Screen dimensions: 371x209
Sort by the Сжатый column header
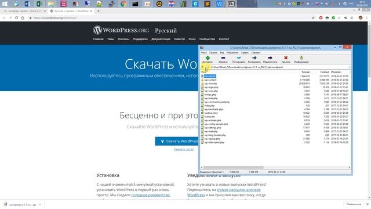[x=324, y=72]
